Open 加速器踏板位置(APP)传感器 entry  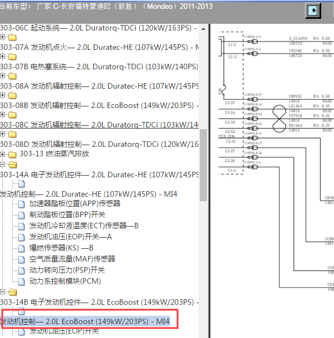point(75,203)
